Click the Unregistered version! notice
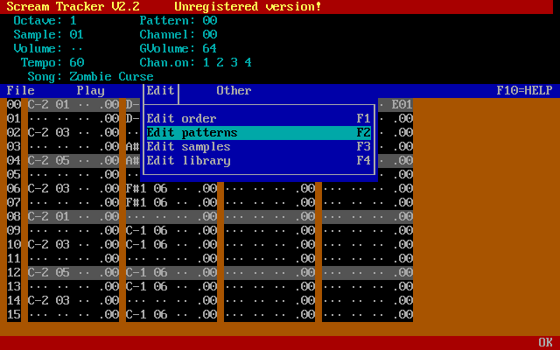The width and height of the screenshot is (560, 350). [x=248, y=6]
